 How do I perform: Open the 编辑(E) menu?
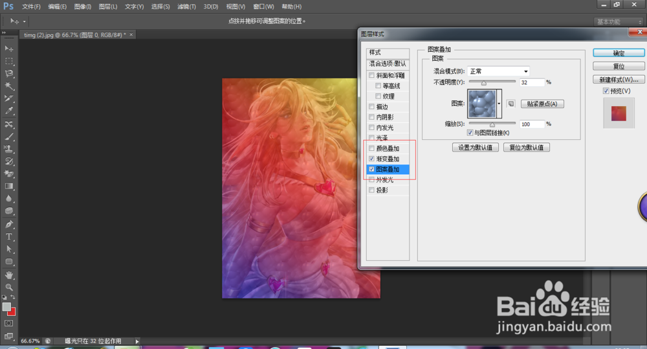click(x=58, y=6)
